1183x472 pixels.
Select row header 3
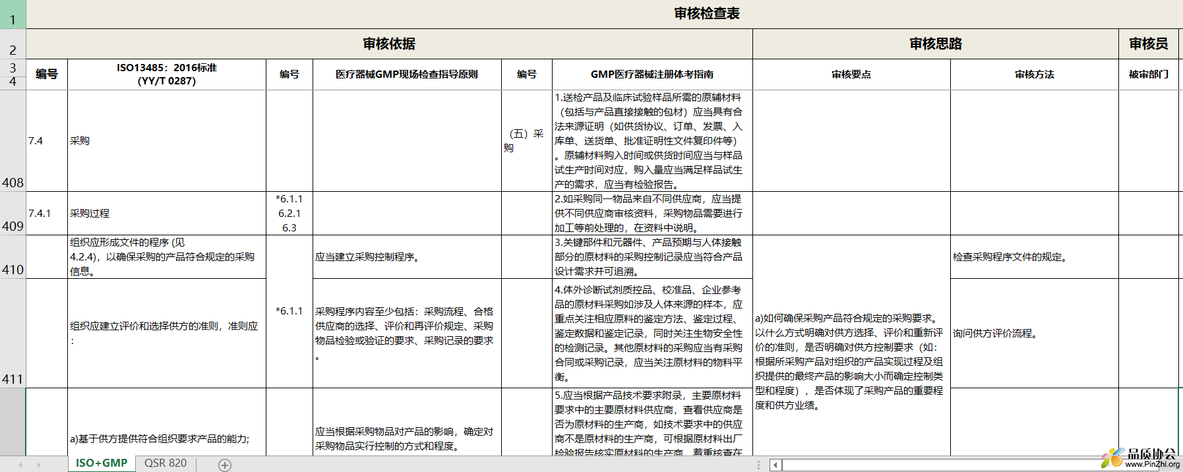click(x=13, y=67)
